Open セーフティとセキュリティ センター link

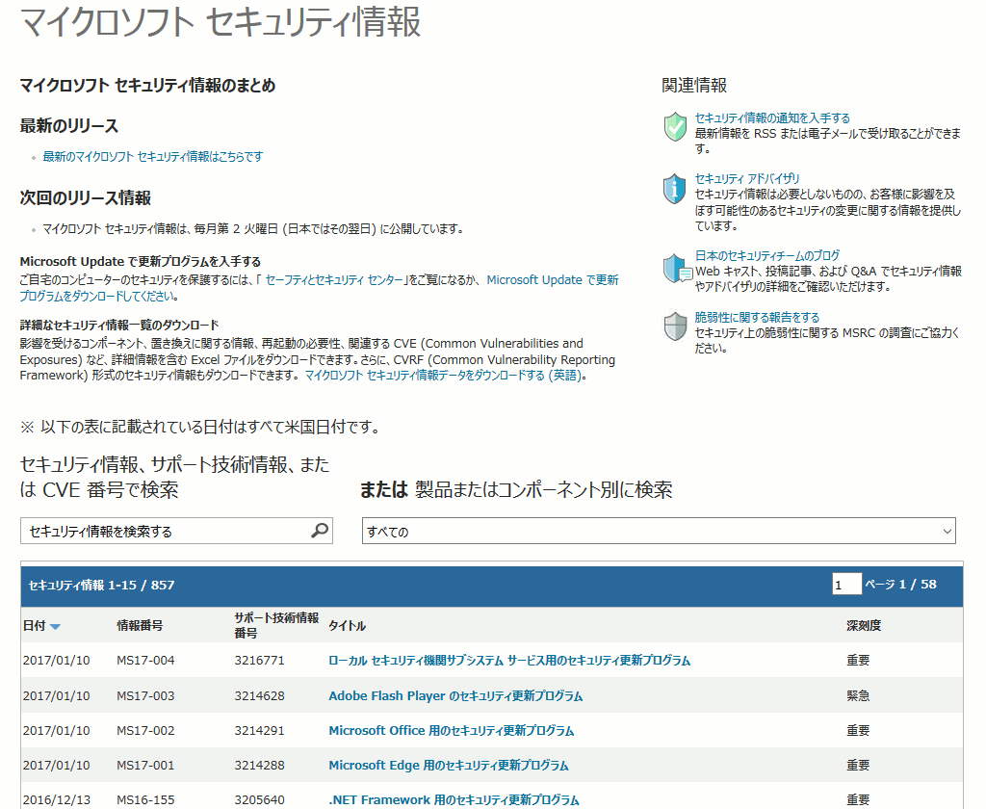pos(333,280)
